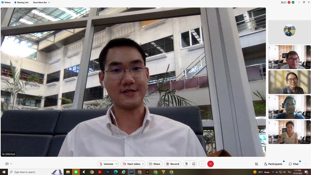Click the Share content button
Viewport: 311px width, 175px height.
[x=155, y=164]
